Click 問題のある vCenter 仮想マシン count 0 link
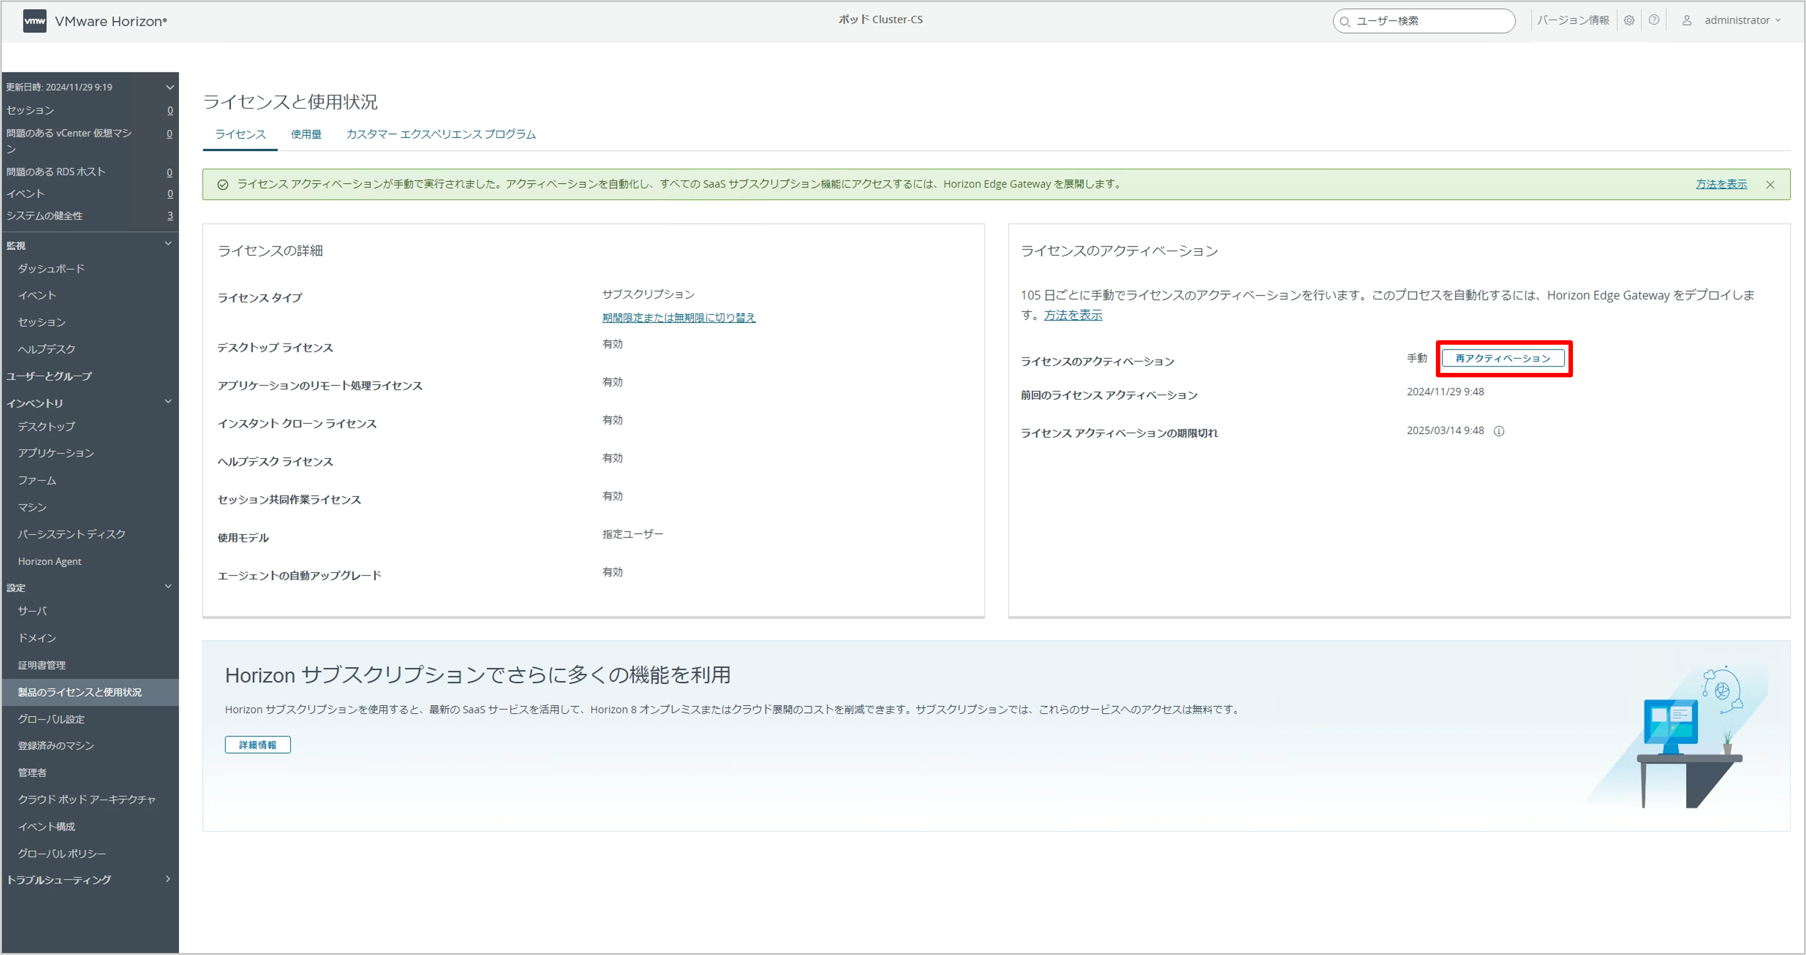 click(x=170, y=133)
